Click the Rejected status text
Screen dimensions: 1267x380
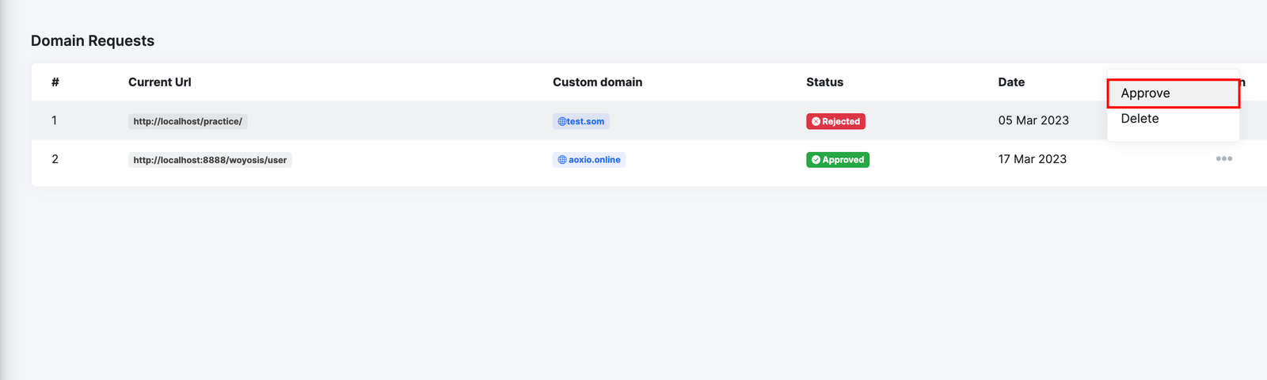[x=841, y=122]
